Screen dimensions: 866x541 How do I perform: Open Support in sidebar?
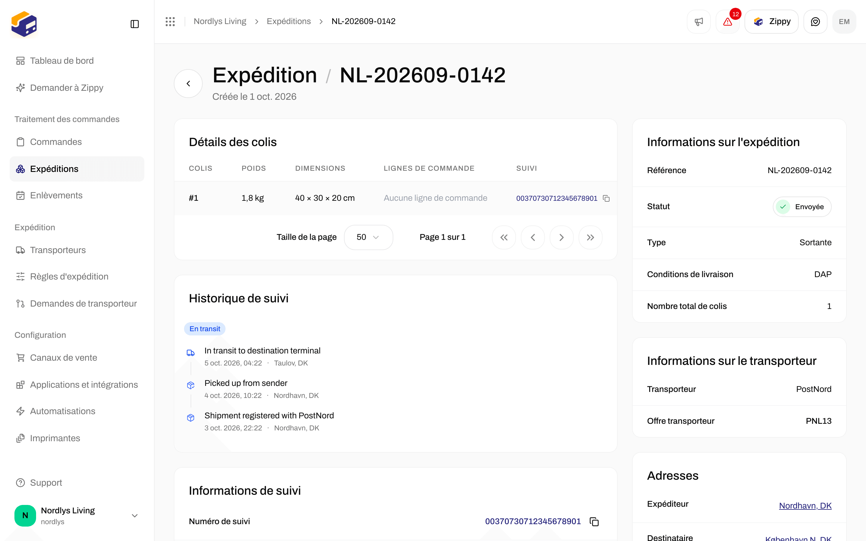(77, 483)
